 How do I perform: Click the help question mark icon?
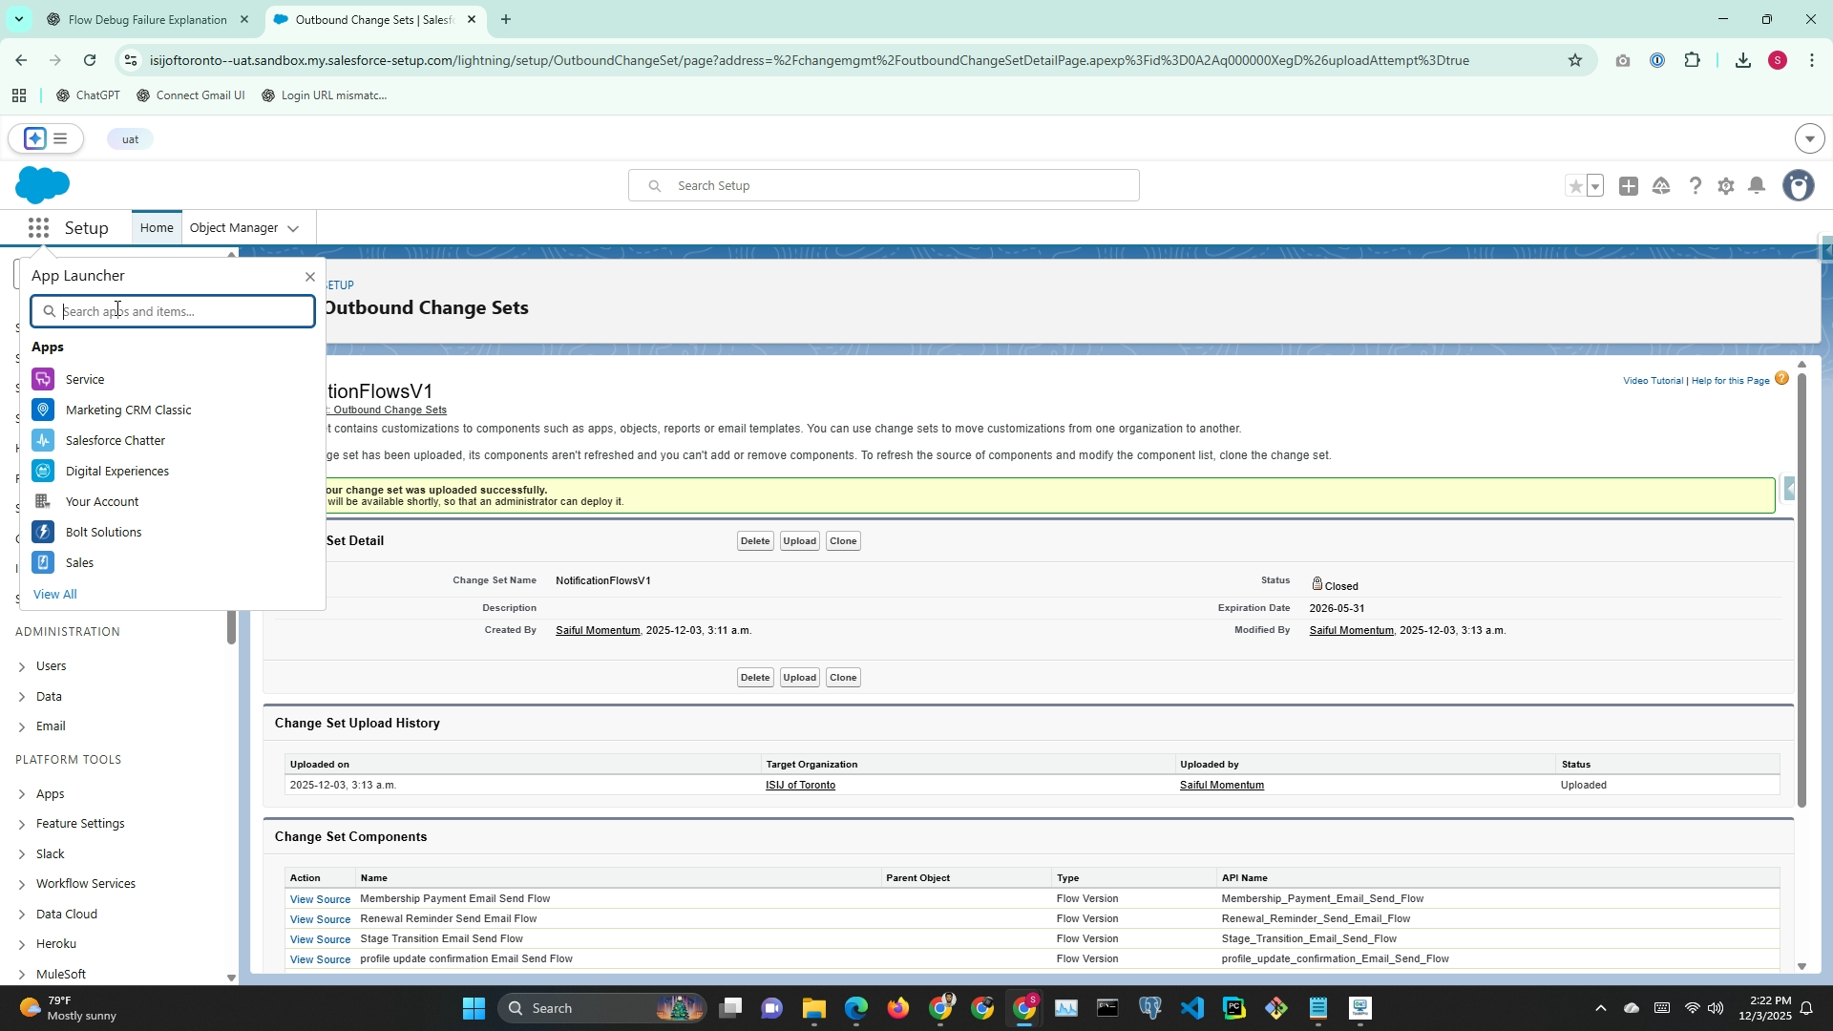(1695, 186)
